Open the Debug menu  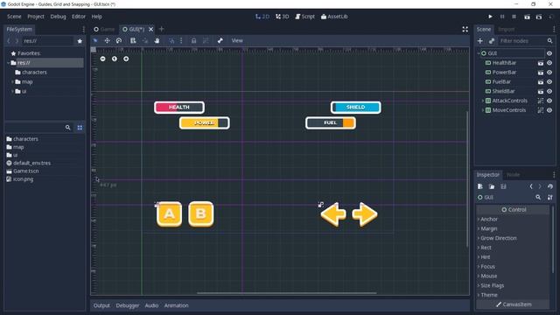[59, 17]
